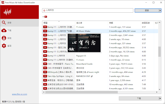
Task: Click YouTube icon of 321 views row
Action: [x=45, y=43]
